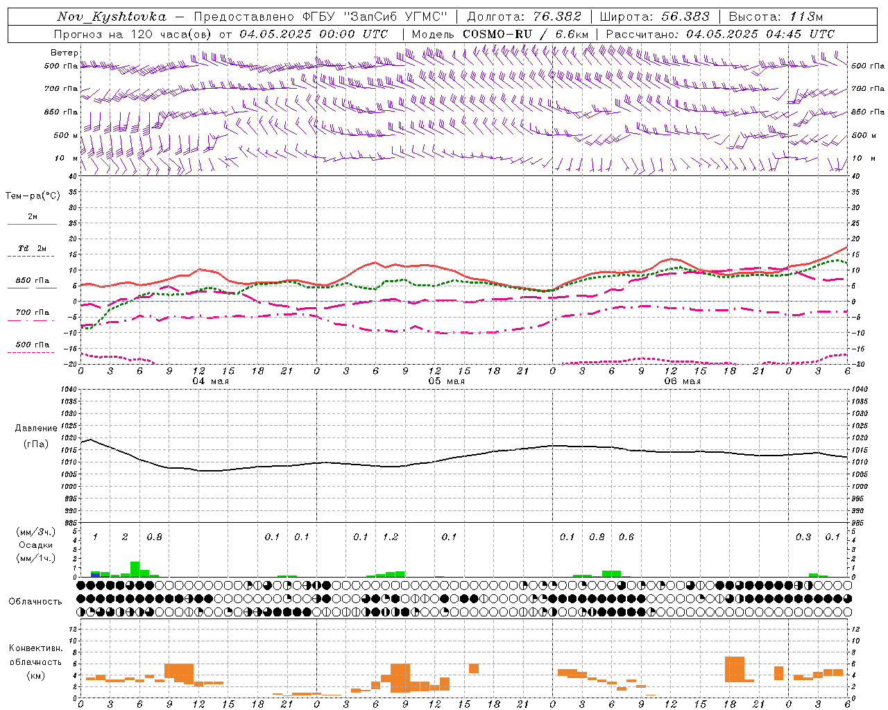This screenshot has height=710, width=888.
Task: Click the 0.3 precipitation total value
Action: [803, 537]
